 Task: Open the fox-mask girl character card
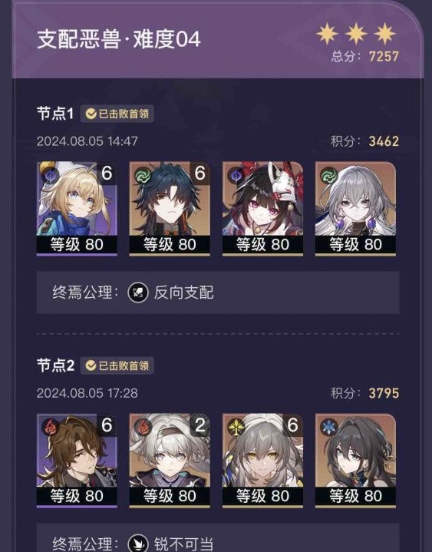click(x=262, y=208)
